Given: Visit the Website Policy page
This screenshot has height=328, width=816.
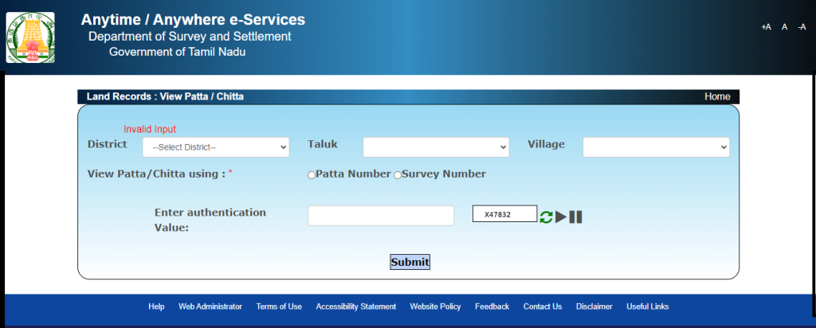Looking at the screenshot, I should point(435,307).
